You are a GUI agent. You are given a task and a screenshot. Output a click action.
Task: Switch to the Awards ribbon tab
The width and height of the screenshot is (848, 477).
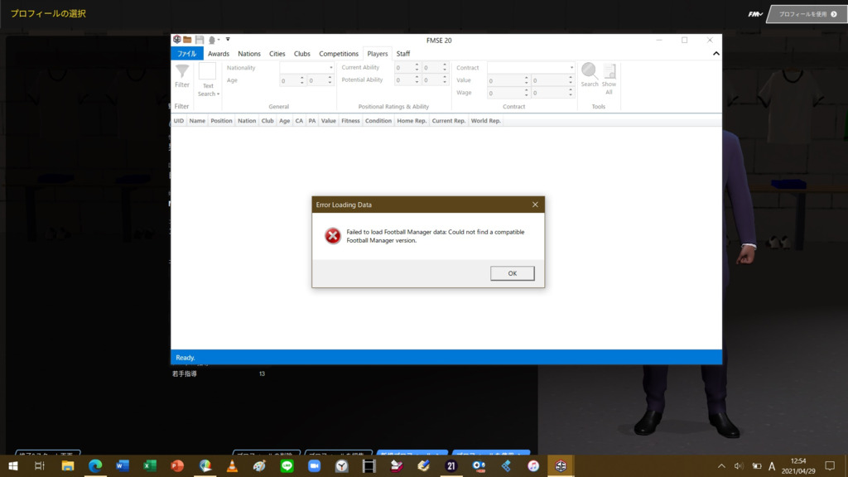point(219,54)
